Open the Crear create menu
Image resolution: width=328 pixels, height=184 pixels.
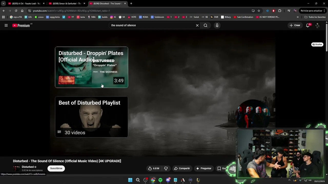[295, 25]
